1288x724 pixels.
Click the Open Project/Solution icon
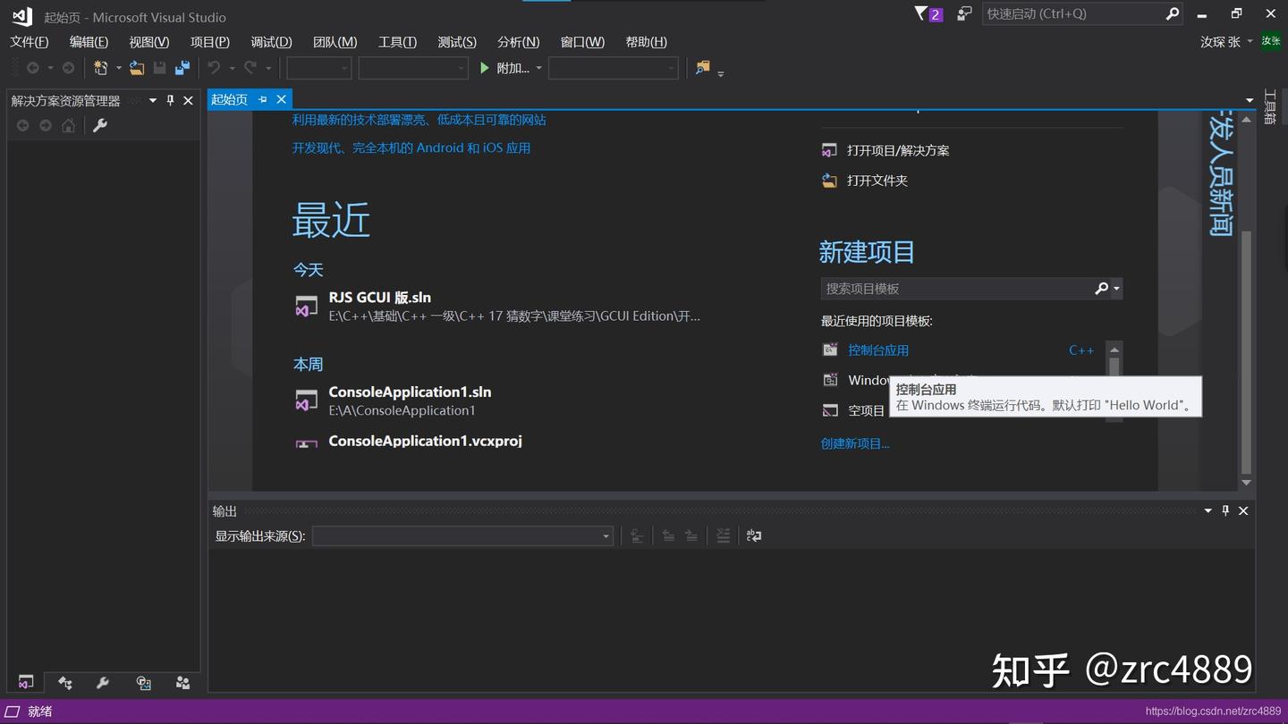tap(830, 150)
